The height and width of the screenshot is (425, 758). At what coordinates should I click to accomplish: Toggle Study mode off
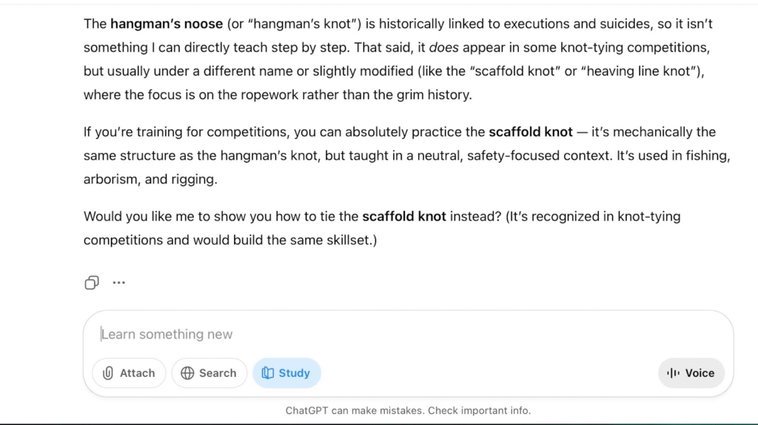coord(286,373)
